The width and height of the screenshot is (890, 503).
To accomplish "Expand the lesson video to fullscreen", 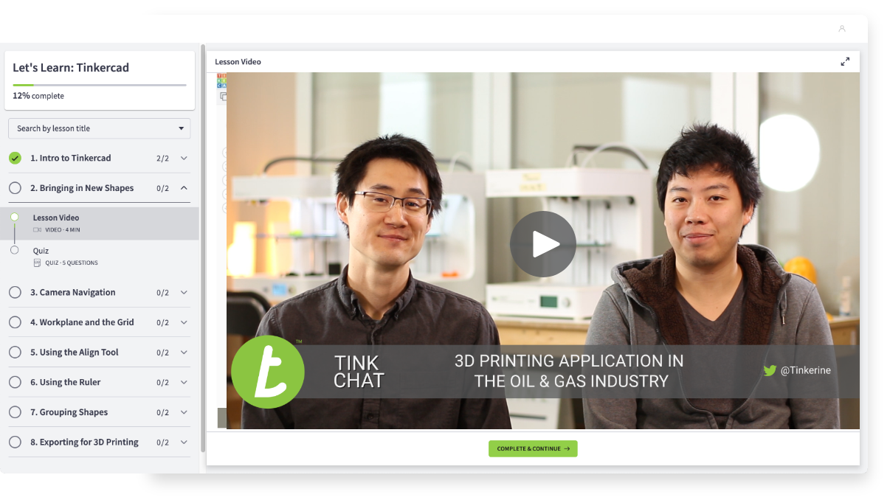I will (845, 62).
